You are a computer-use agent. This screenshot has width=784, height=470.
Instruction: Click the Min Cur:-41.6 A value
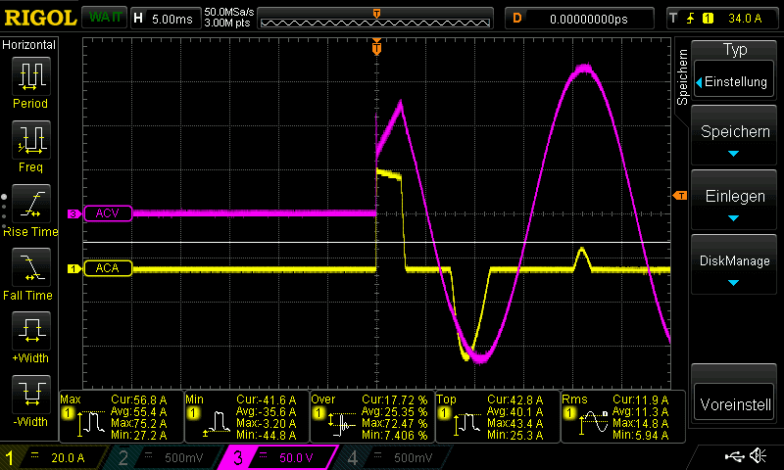266,400
